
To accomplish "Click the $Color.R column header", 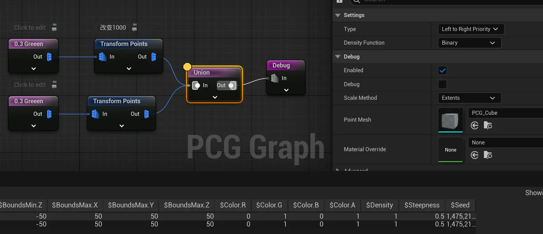I will tap(233, 205).
